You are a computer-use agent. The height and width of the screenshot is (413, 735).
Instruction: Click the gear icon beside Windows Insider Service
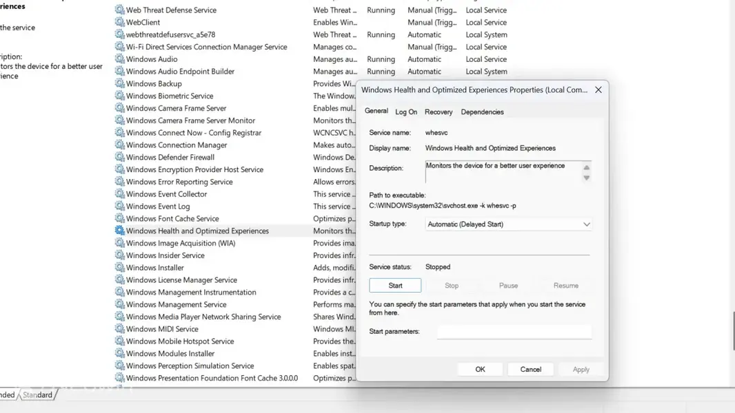point(119,255)
